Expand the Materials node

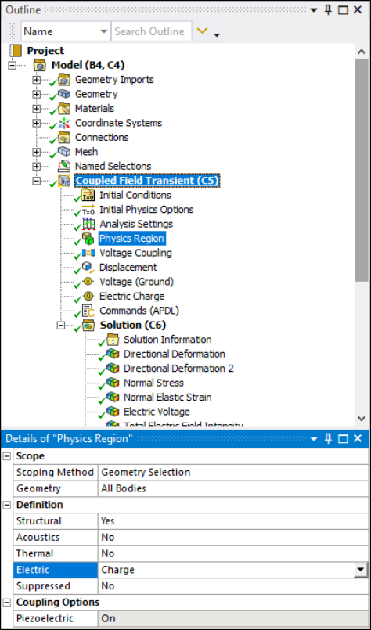[36, 109]
